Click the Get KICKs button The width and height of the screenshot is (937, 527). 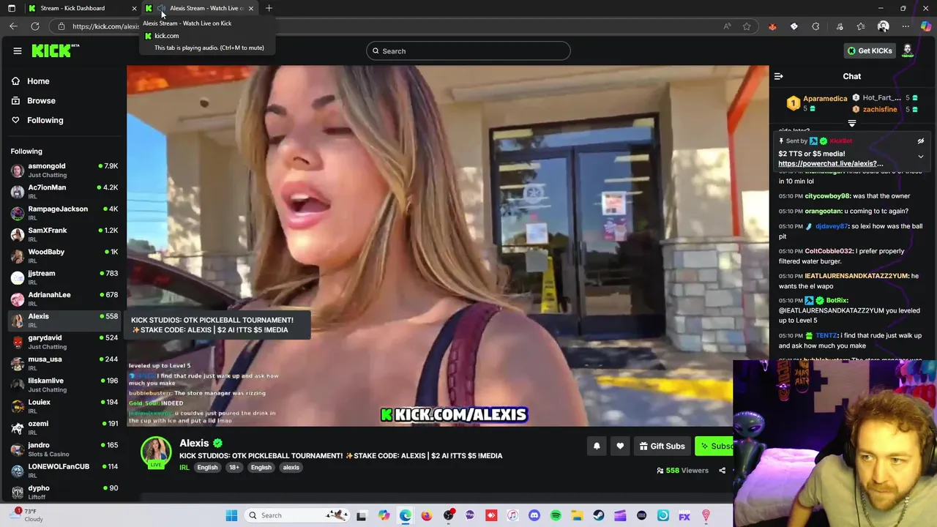coord(870,51)
